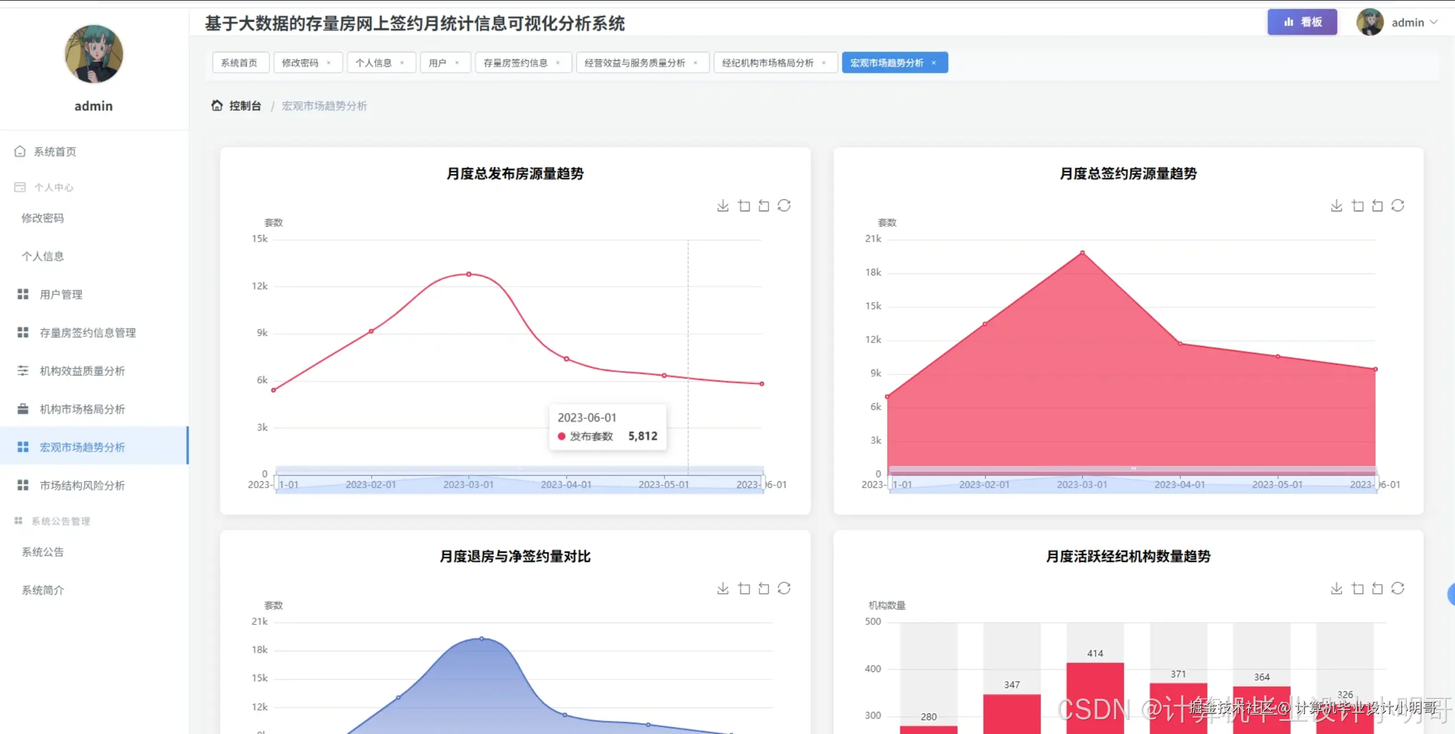Go to the 控制台 breadcrumb link
1455x734 pixels.
[245, 106]
